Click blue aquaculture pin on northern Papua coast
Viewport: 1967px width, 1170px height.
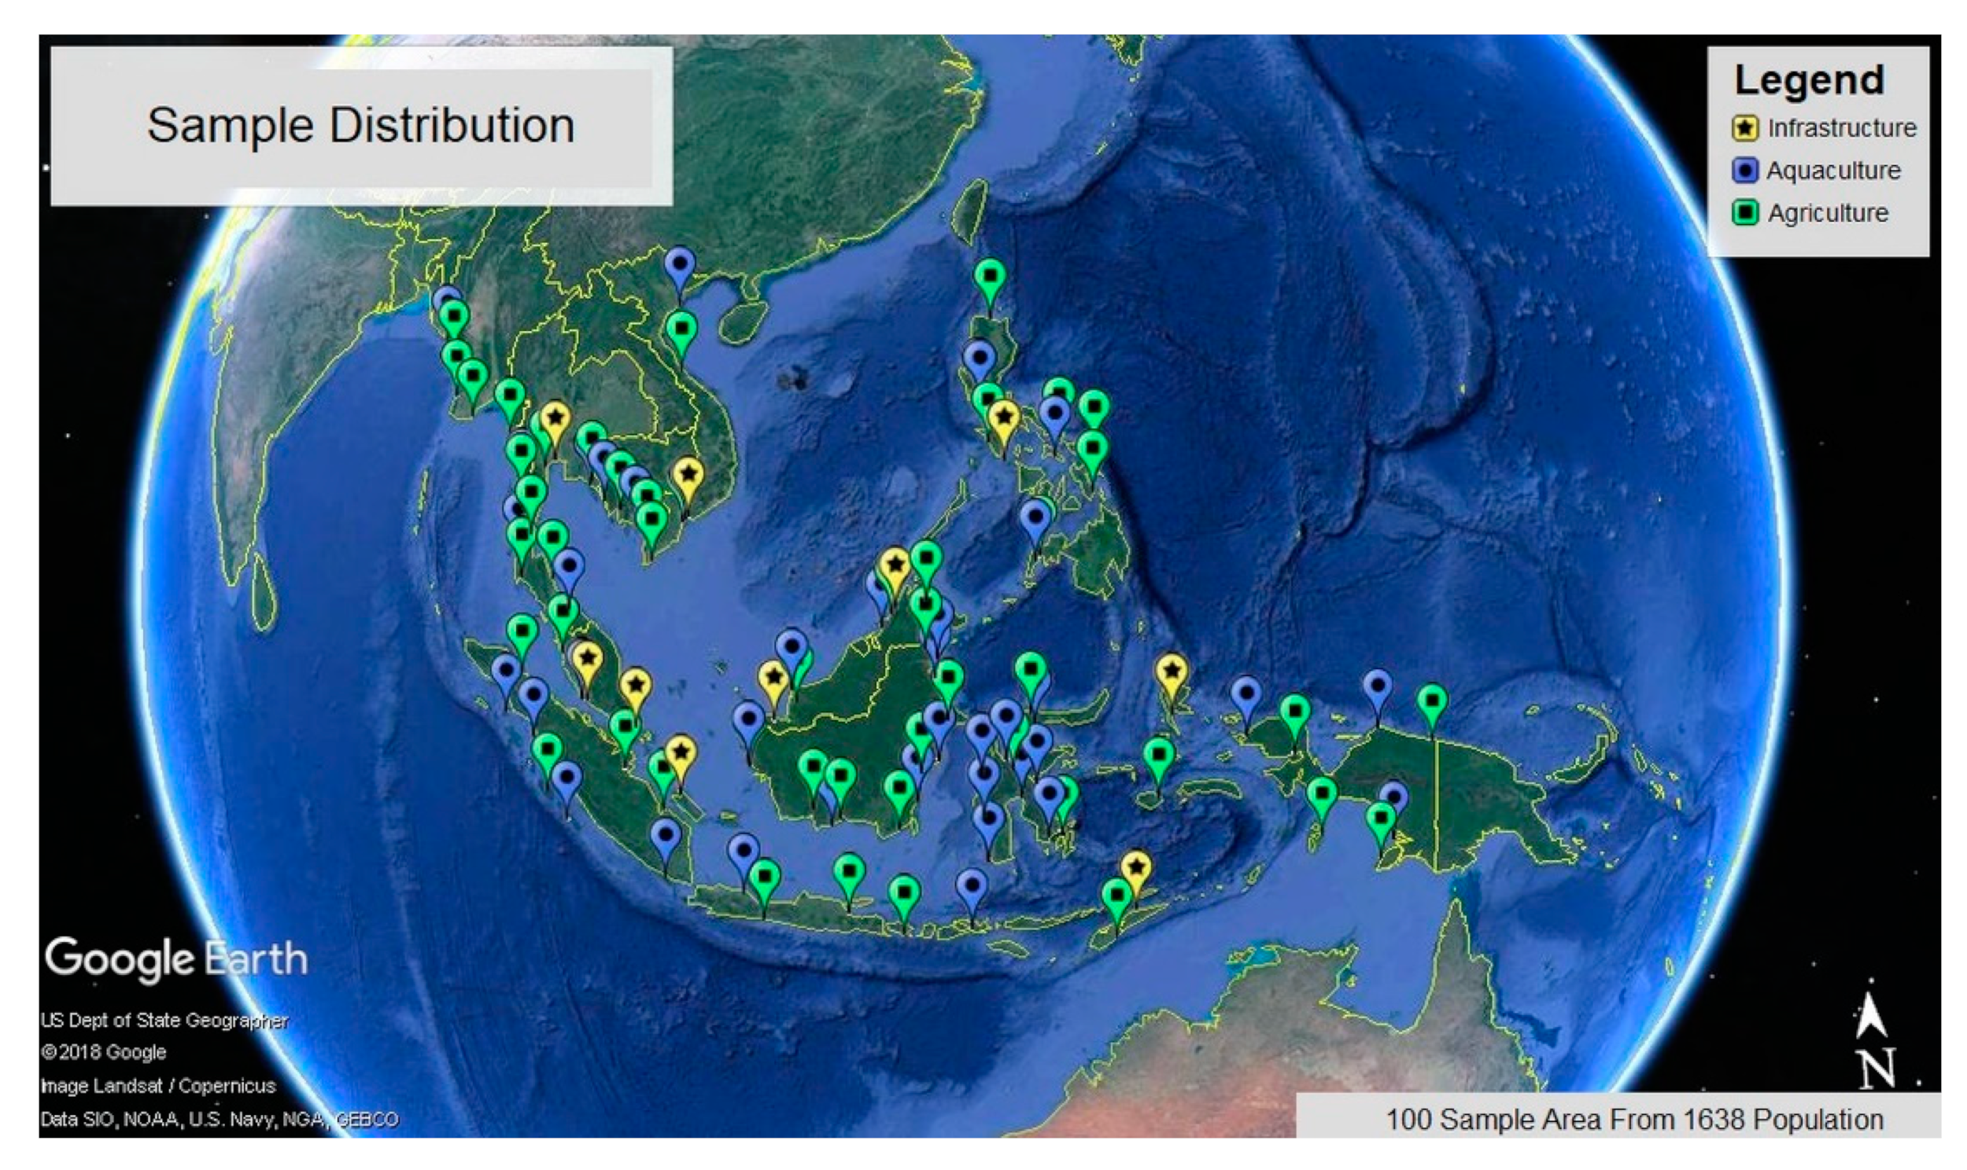[x=1377, y=687]
